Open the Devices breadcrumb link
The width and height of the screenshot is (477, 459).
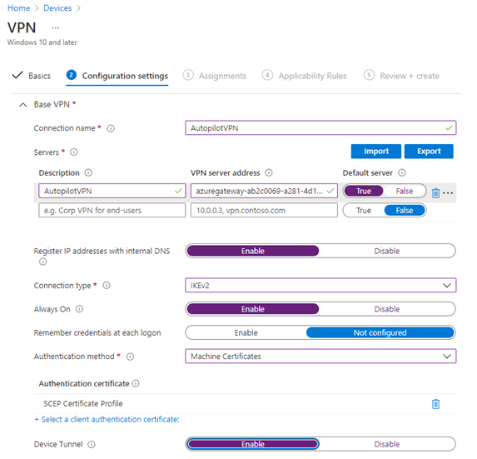pos(57,8)
